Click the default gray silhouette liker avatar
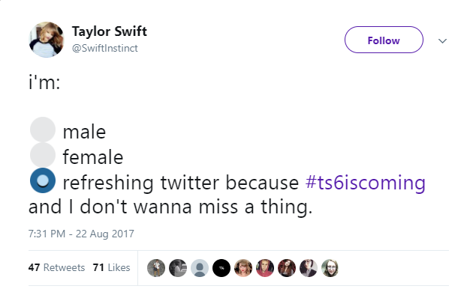Screen dimensions: 476x289 click(x=200, y=268)
